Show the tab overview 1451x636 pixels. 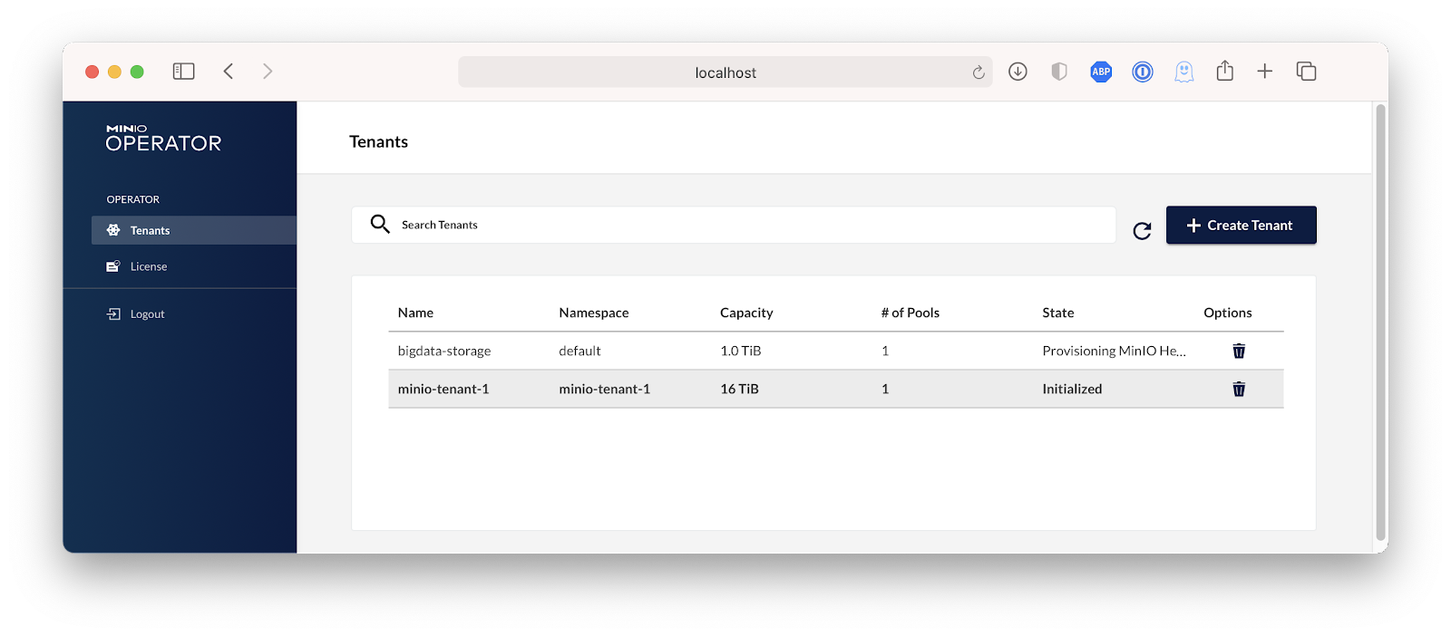[1306, 71]
